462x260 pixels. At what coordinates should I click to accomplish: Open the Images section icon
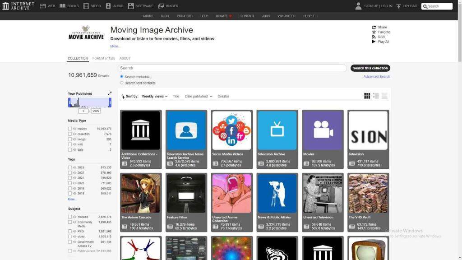pos(161,6)
